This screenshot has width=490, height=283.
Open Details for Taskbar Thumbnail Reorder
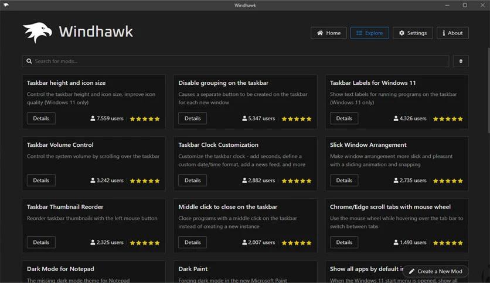click(41, 243)
